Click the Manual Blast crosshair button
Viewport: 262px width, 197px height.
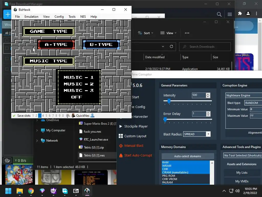(131, 146)
